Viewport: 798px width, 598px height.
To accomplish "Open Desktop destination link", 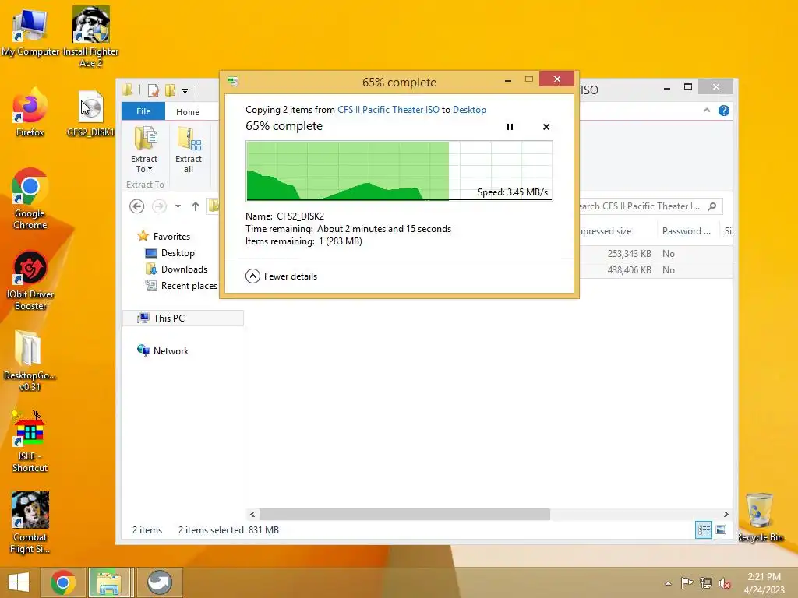I will pyautogui.click(x=469, y=109).
